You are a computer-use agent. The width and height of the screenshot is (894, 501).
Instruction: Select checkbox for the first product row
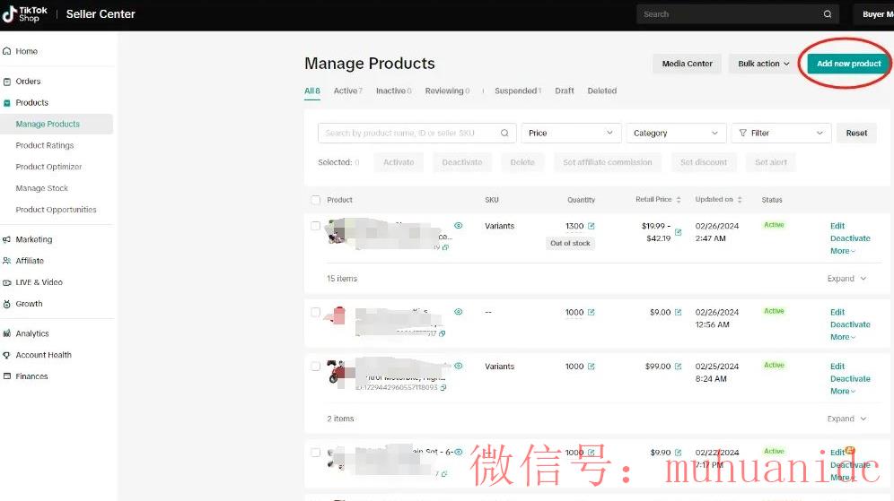pos(315,226)
